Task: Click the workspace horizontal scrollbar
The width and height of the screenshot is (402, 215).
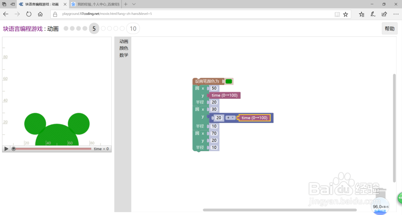Action: [280, 210]
